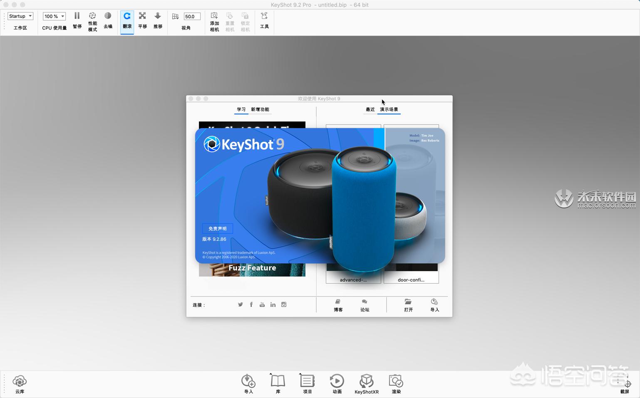This screenshot has height=398, width=640.
Task: Select the advanced-... demo scene thumbnail
Action: (353, 274)
